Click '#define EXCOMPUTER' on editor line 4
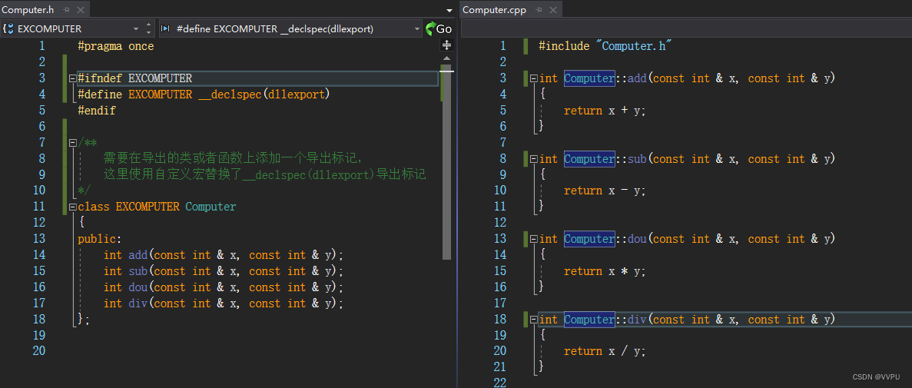 pyautogui.click(x=135, y=95)
